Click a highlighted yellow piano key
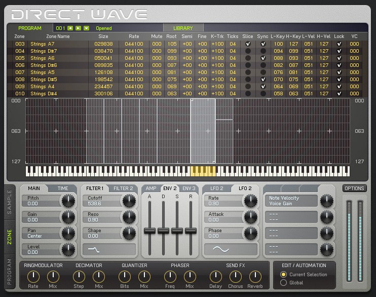 coord(203,171)
